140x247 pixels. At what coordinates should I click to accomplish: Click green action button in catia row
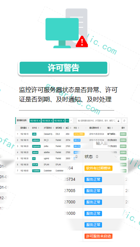coord(123,134)
